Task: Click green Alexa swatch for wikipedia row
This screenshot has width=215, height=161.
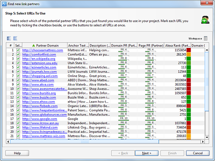Action: point(189,59)
